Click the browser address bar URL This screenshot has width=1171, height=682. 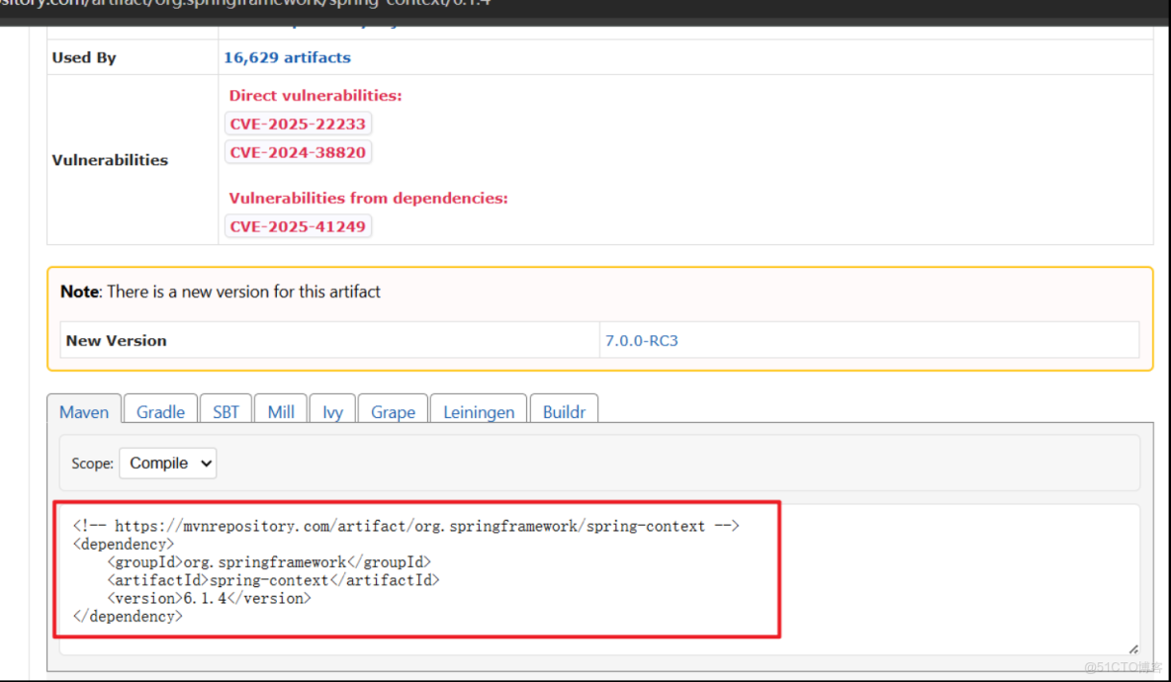(246, 4)
